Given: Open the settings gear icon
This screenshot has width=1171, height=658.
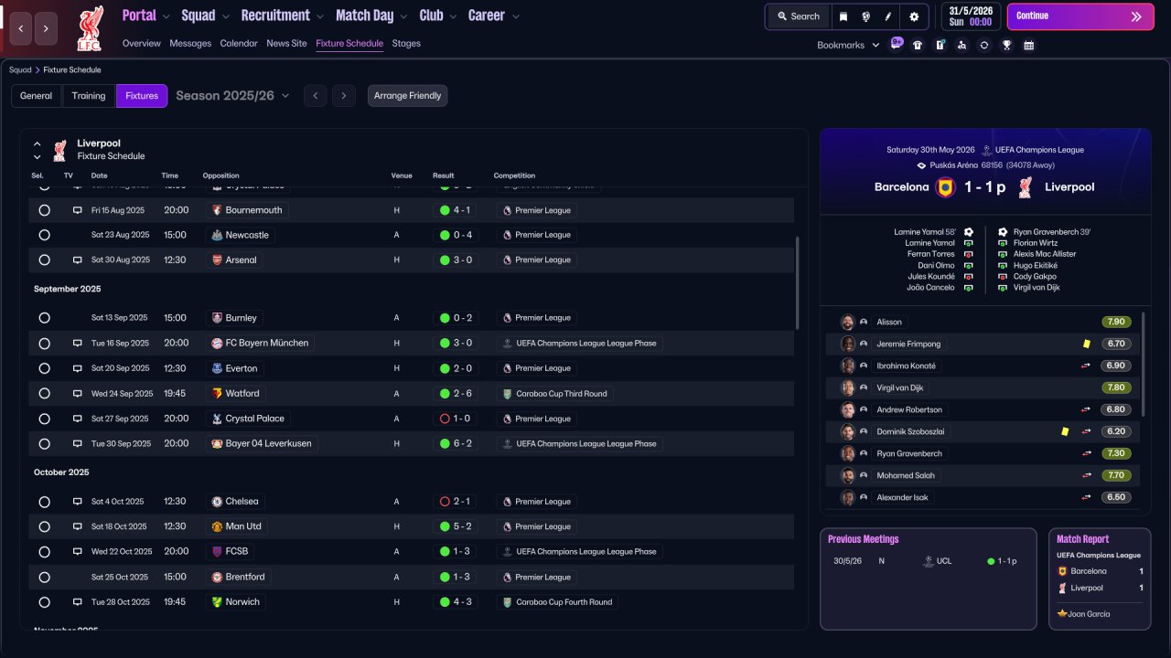Looking at the screenshot, I should (914, 16).
